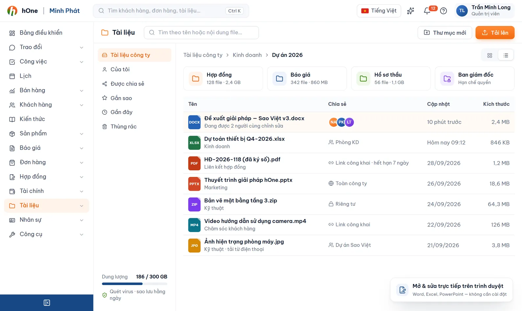This screenshot has width=522, height=311.
Task: Click the ZIP icon of Bản vẽ mặt bằng
Action: 194,204
